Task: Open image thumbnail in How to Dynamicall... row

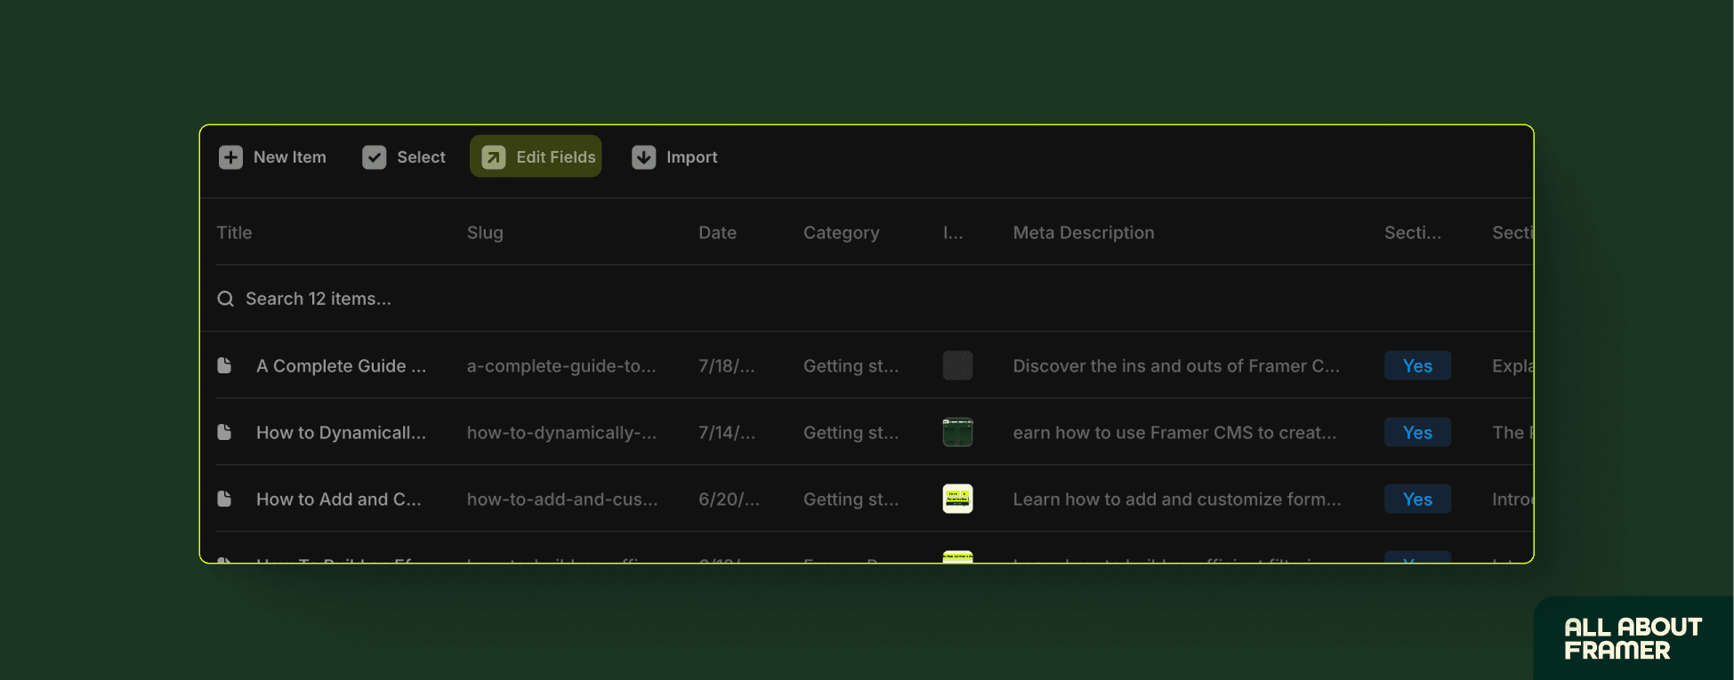Action: [957, 432]
